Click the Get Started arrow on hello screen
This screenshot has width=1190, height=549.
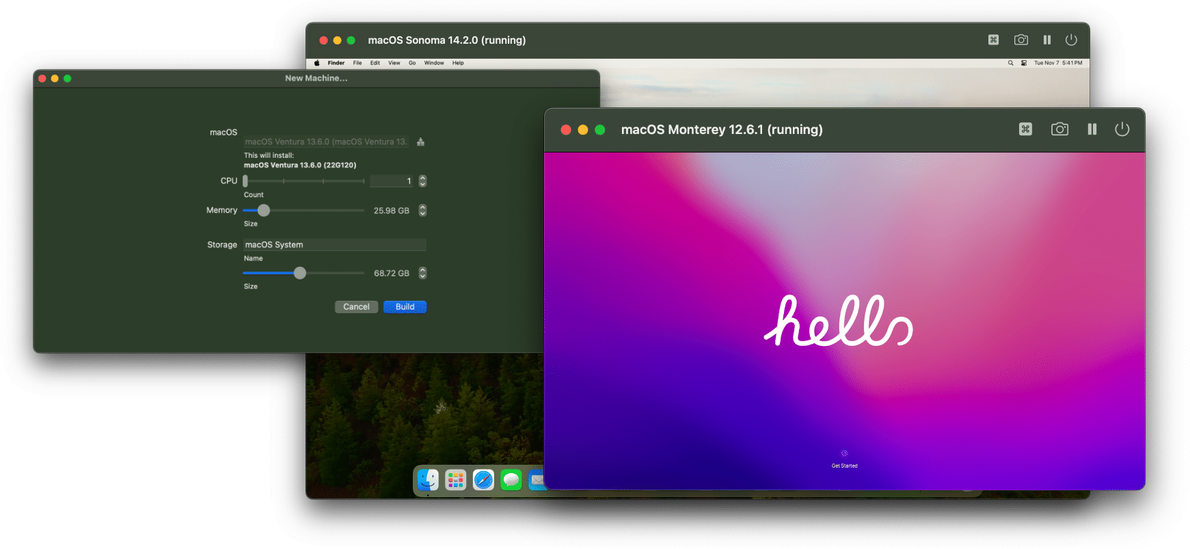pos(844,453)
